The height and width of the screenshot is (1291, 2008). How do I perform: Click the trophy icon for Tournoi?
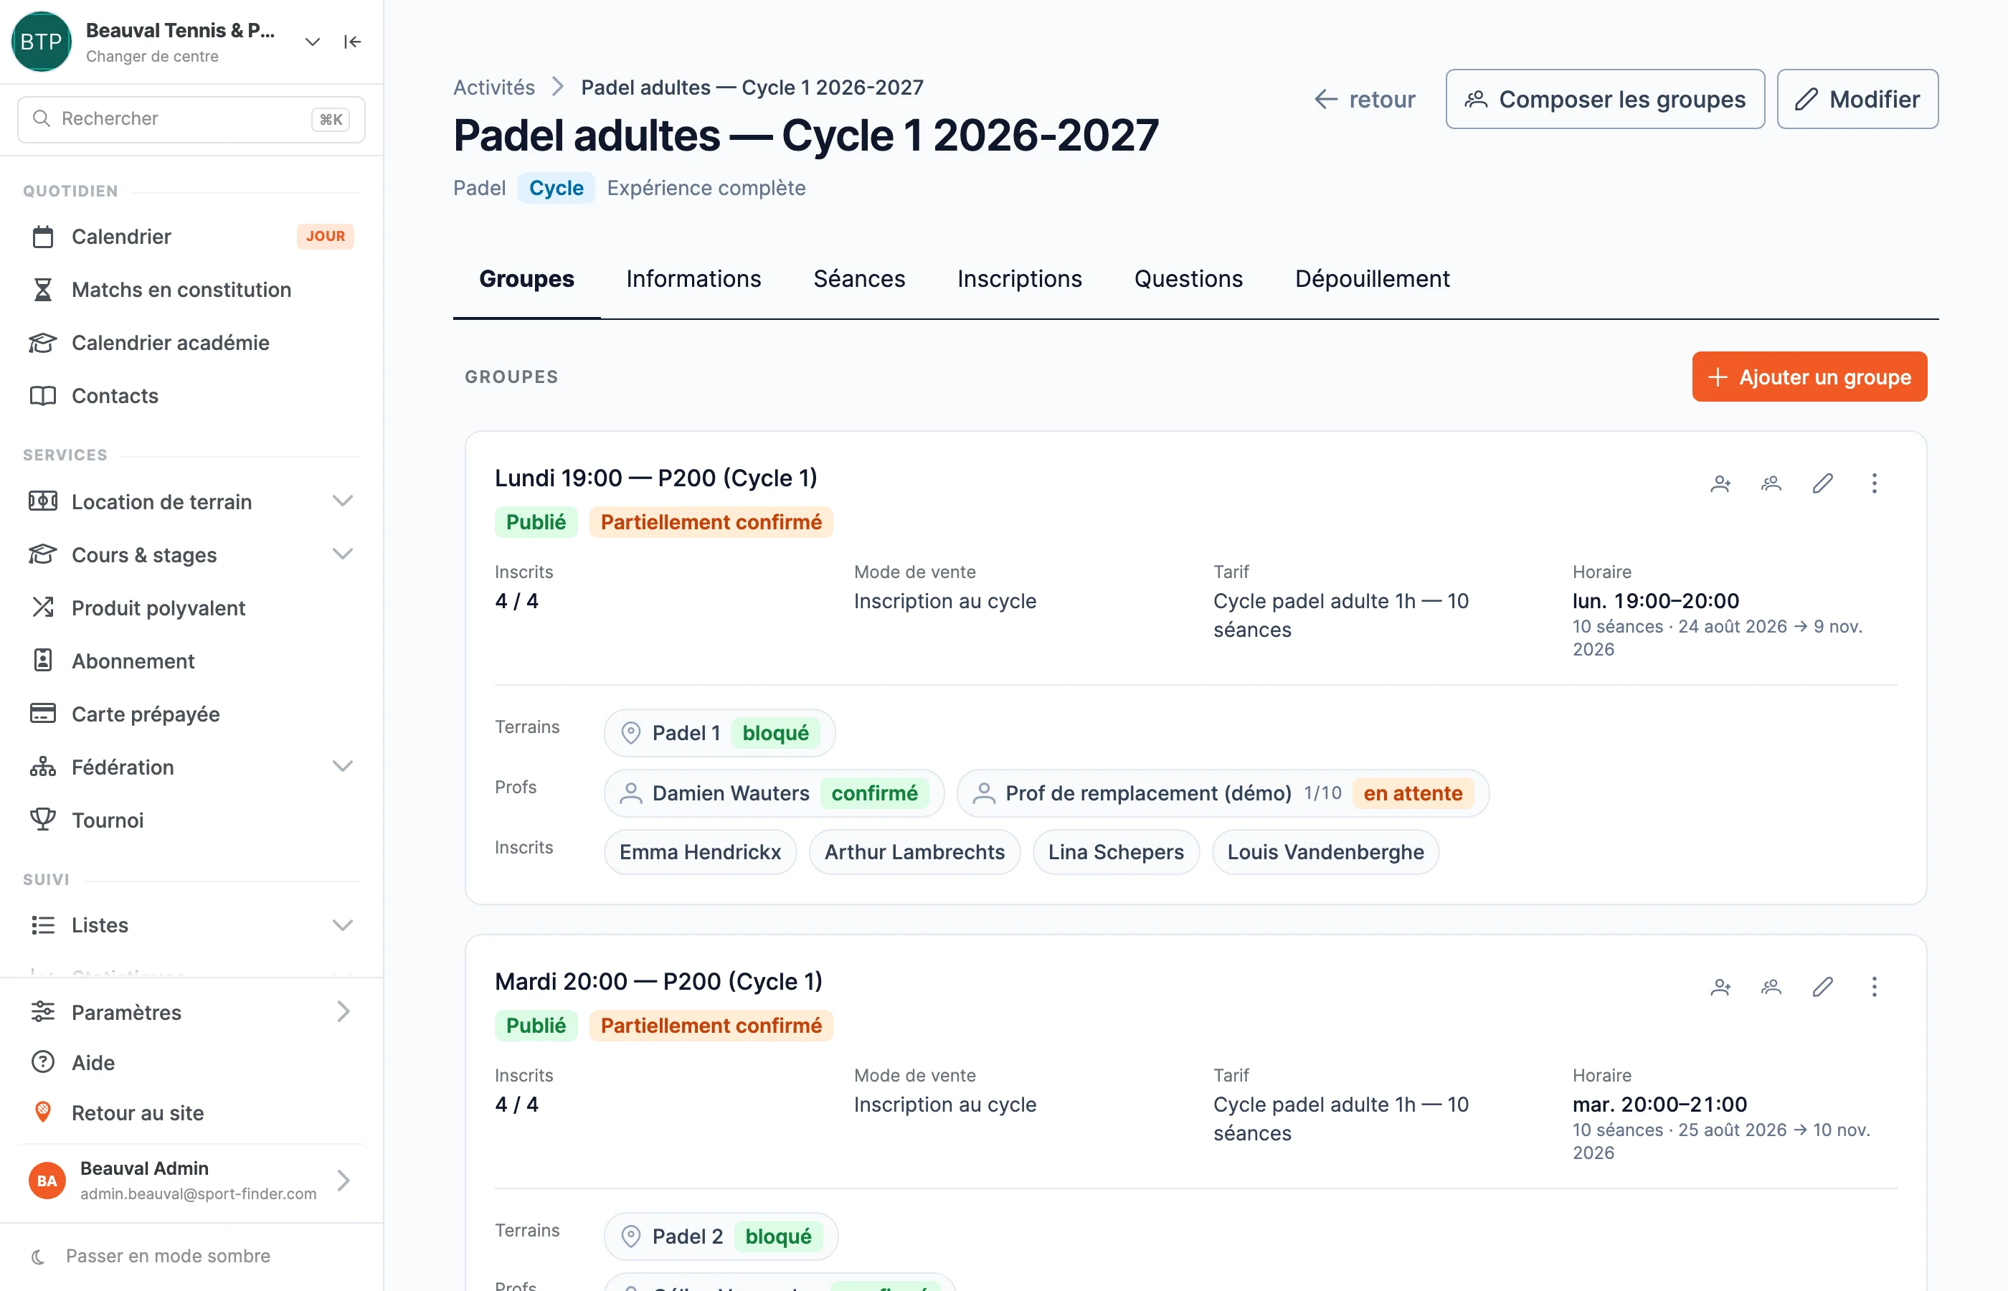click(x=43, y=820)
